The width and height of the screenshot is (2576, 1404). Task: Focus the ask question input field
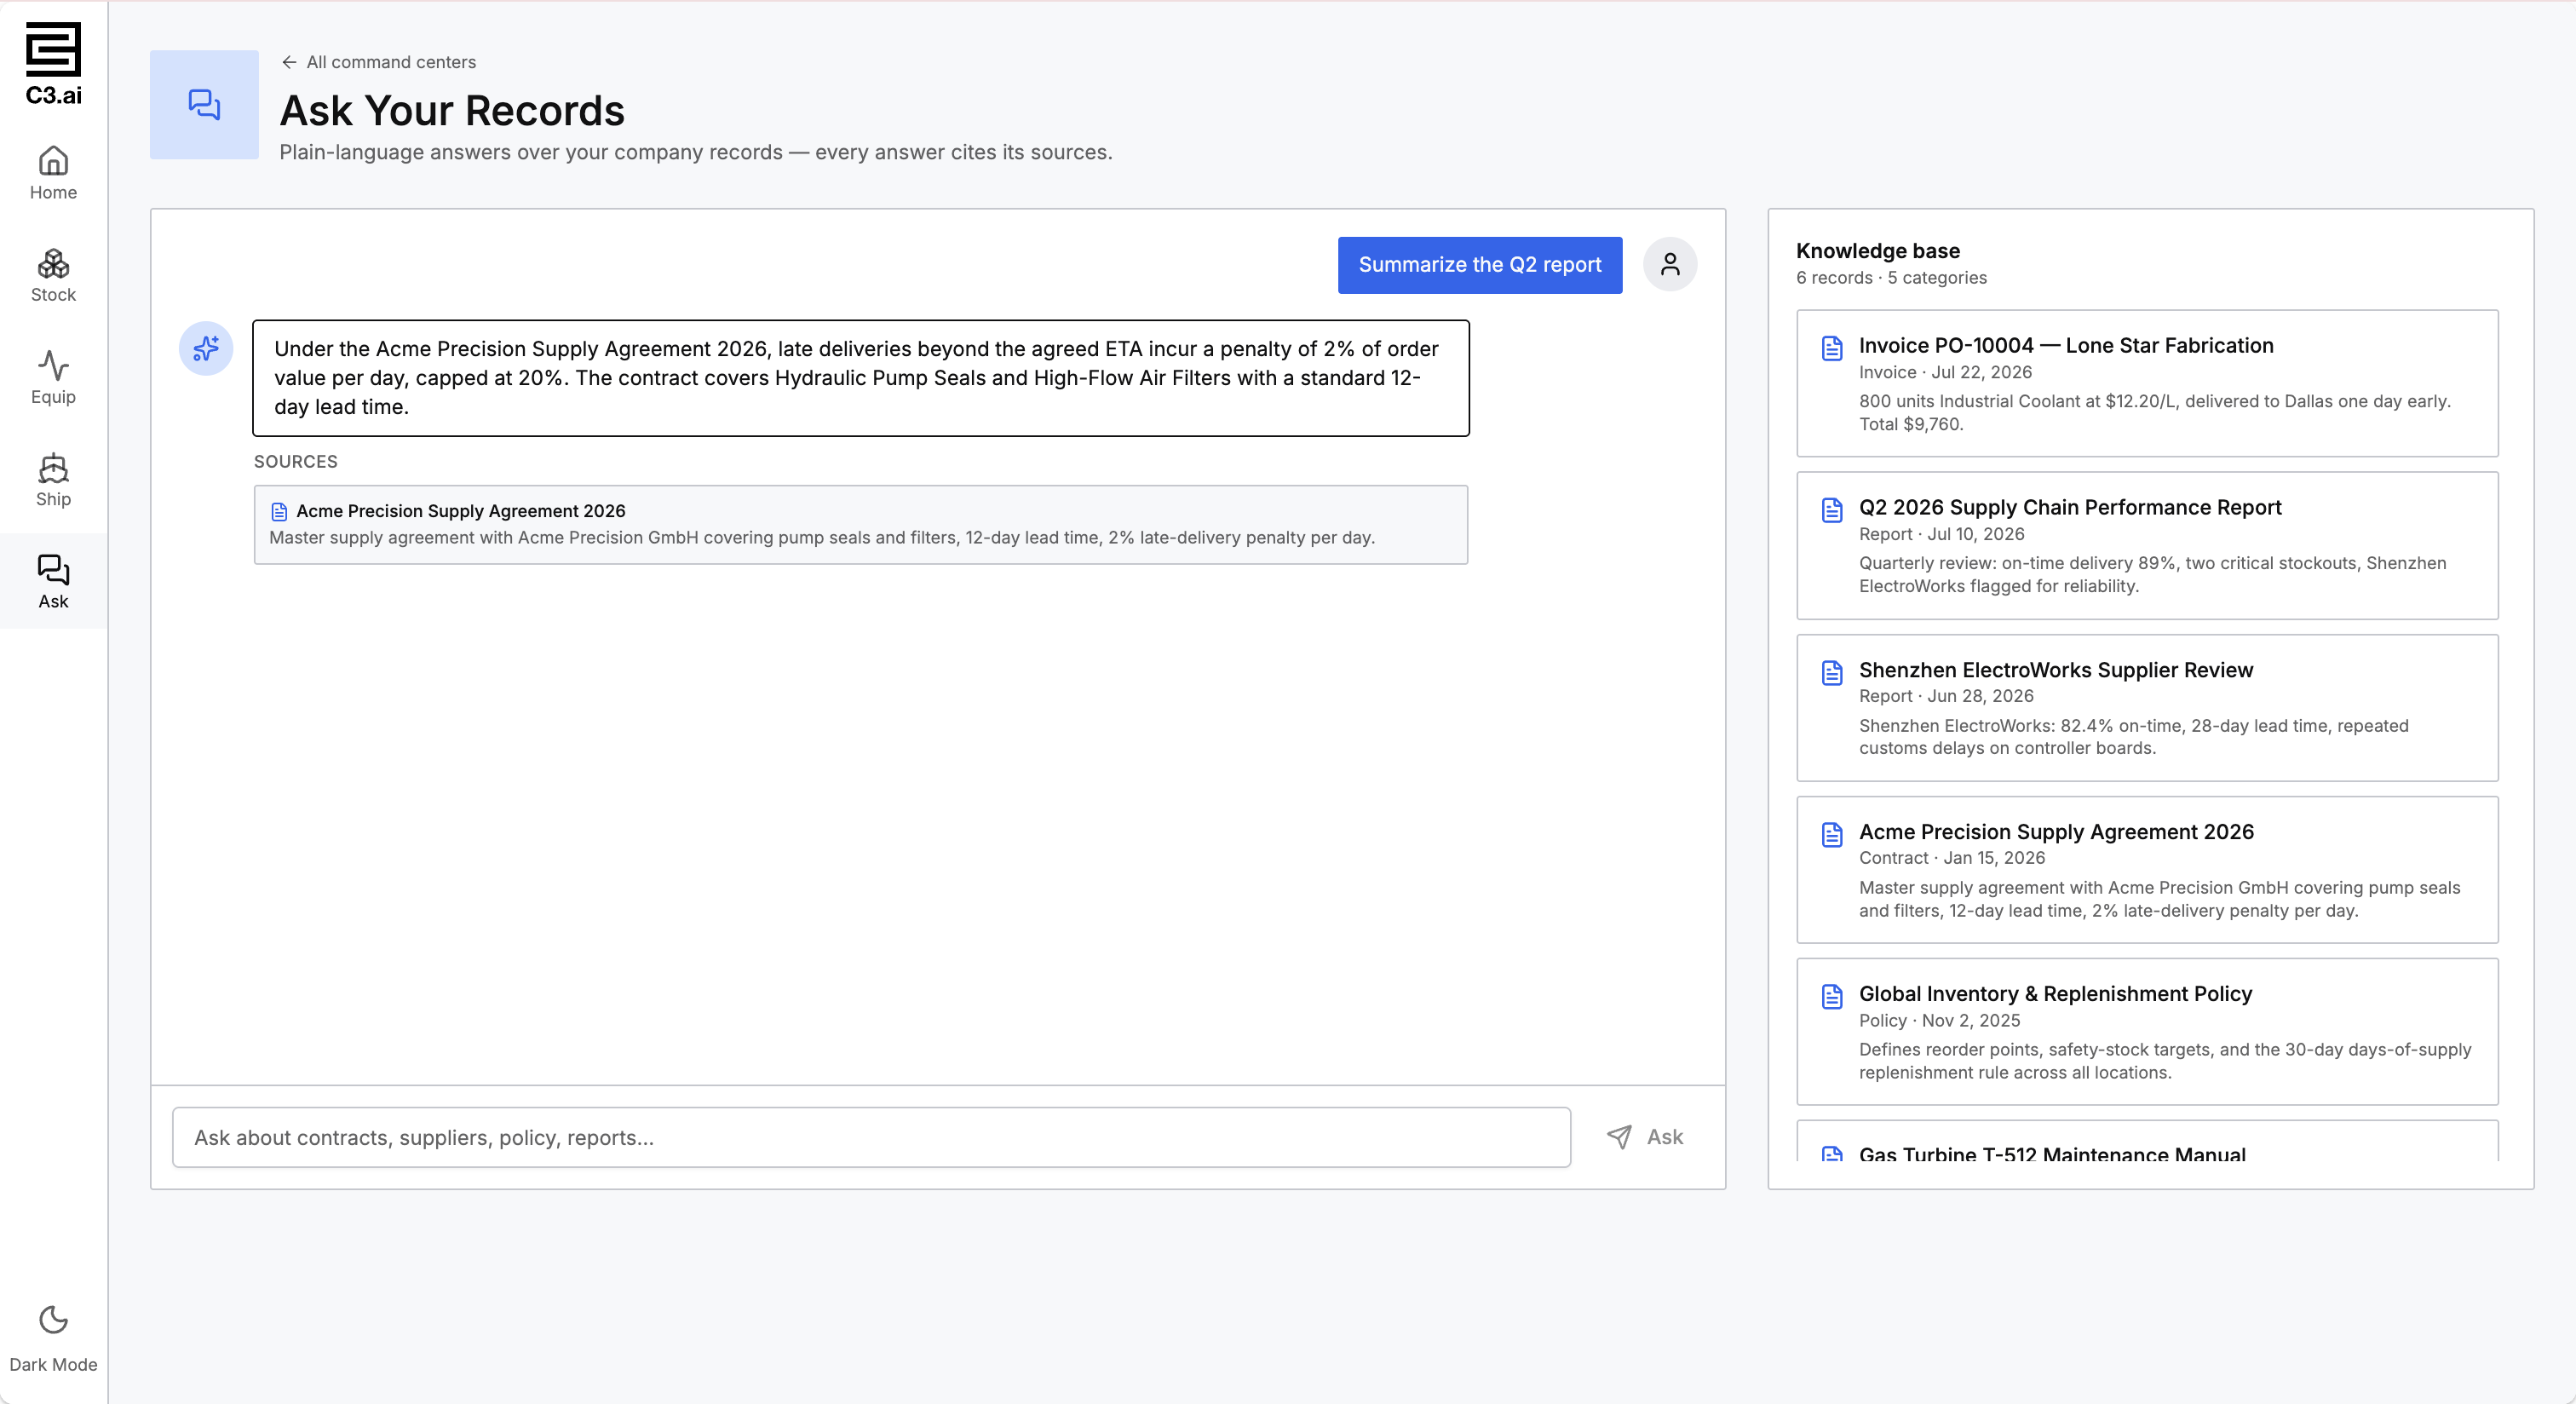pyautogui.click(x=871, y=1138)
